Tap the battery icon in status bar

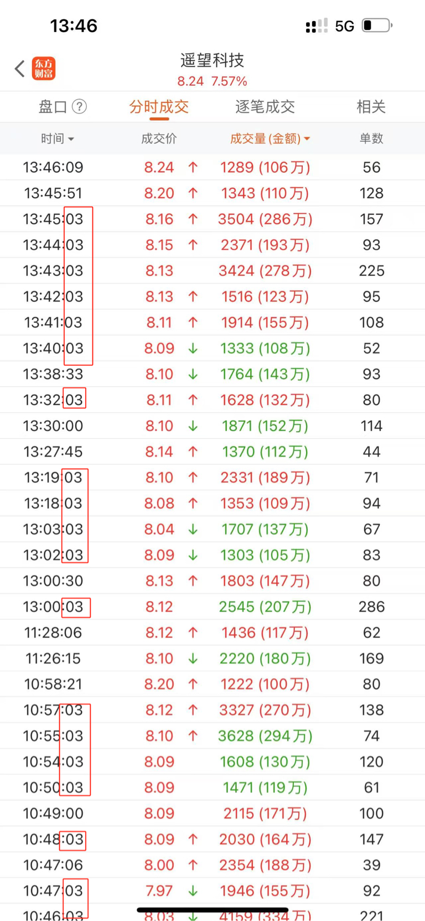(x=376, y=25)
